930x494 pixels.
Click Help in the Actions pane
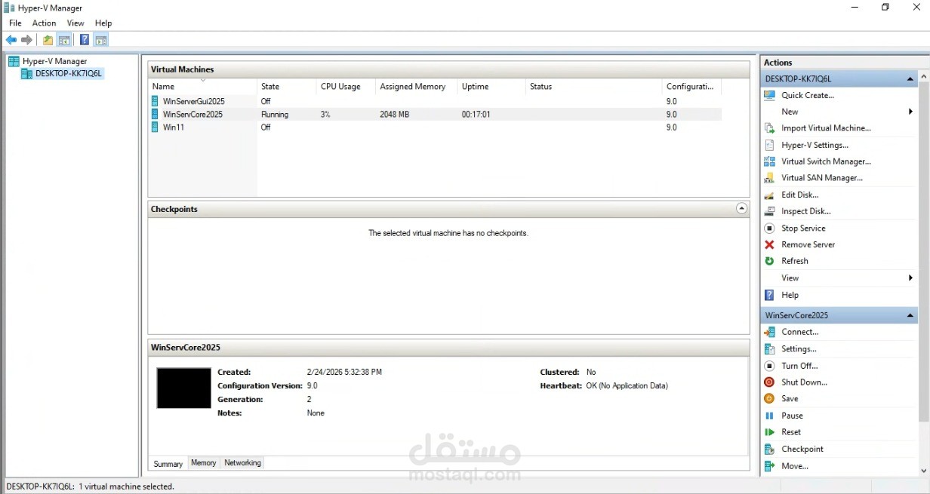[x=790, y=295]
